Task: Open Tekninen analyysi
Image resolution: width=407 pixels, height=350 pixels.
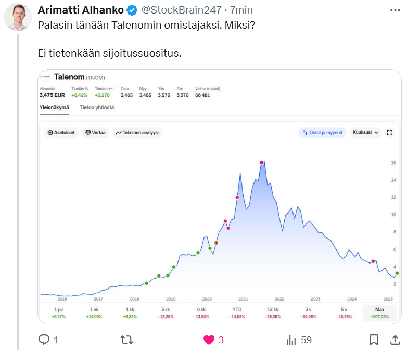Action: [137, 133]
